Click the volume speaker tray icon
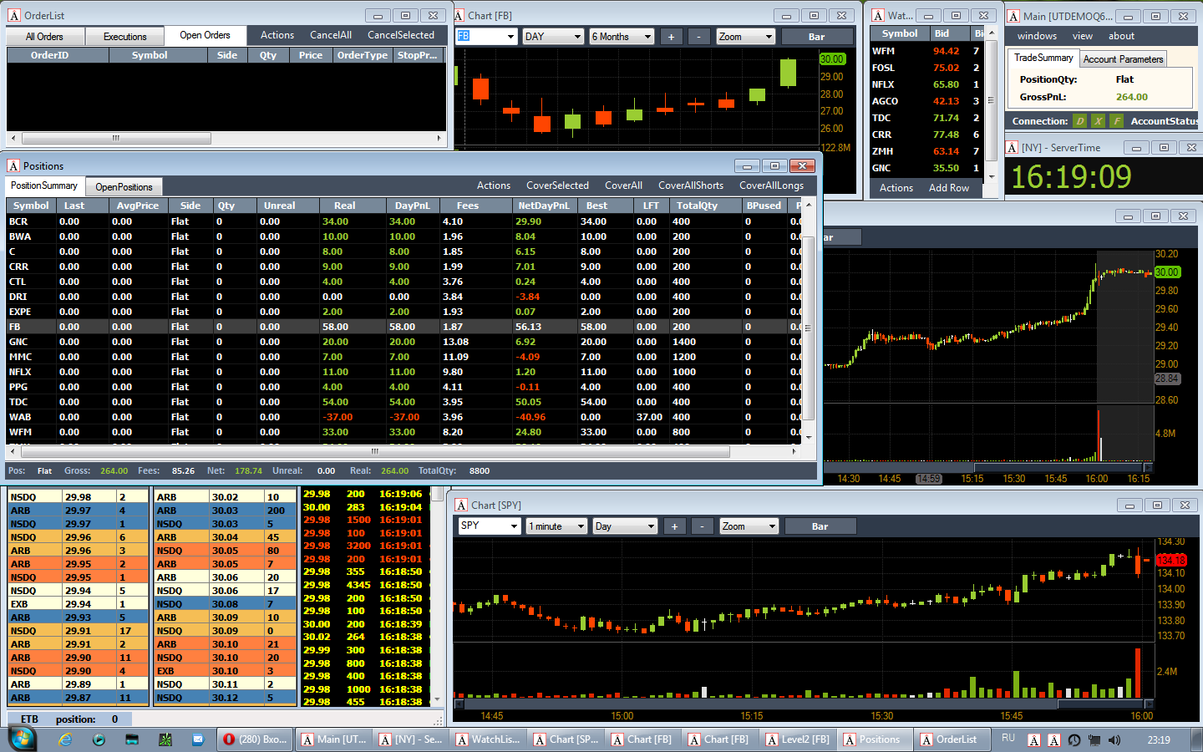Image resolution: width=1203 pixels, height=752 pixels. coord(1114,740)
